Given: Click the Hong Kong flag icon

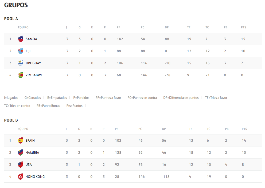Looking at the screenshot, I should pyautogui.click(x=20, y=177).
